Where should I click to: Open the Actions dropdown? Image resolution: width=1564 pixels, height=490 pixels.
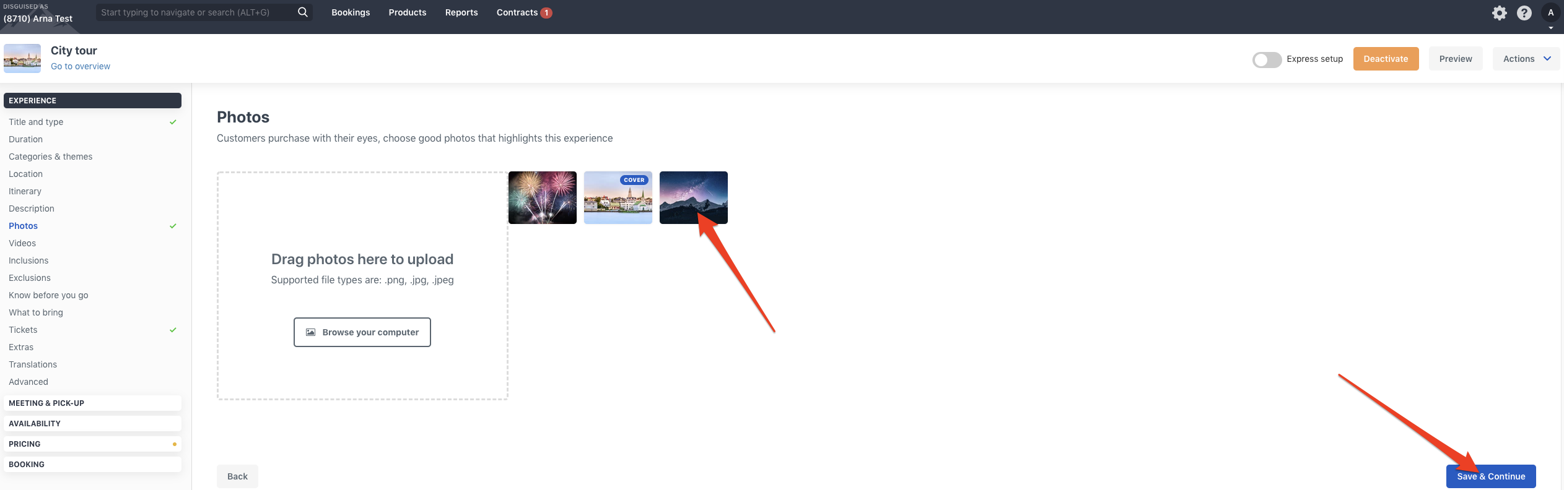click(1526, 59)
